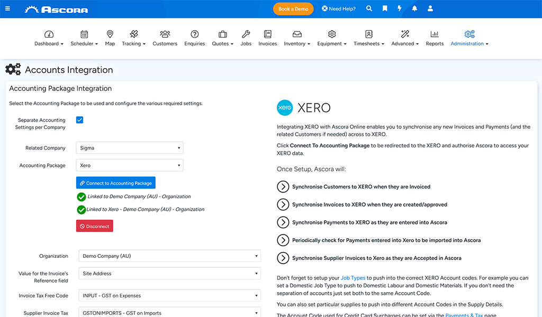Click the Customers people icon
This screenshot has width=542, height=317.
pyautogui.click(x=165, y=34)
